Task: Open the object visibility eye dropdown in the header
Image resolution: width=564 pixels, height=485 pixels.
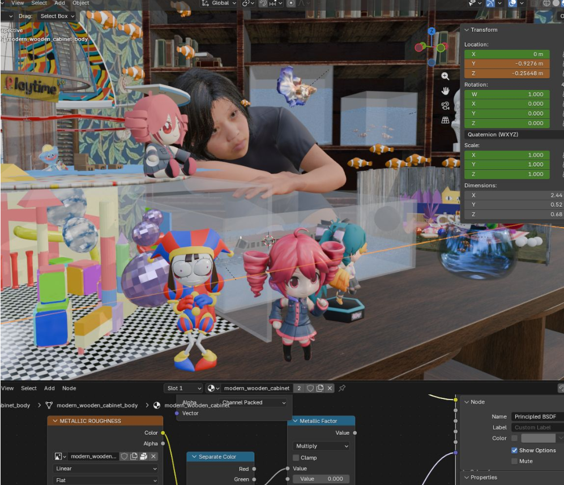Action: (475, 3)
